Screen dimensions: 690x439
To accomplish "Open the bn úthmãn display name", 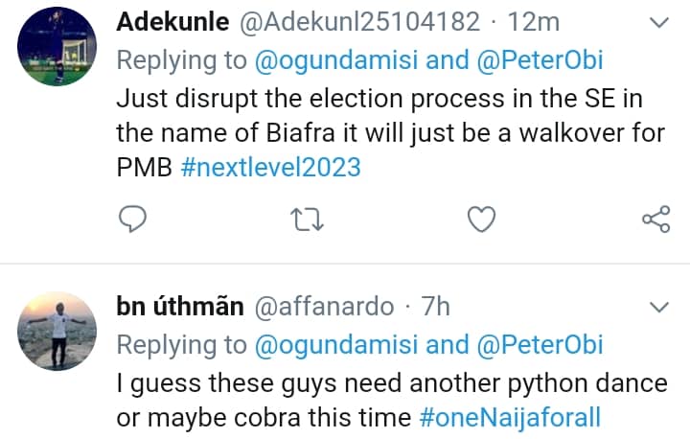I will point(178,308).
